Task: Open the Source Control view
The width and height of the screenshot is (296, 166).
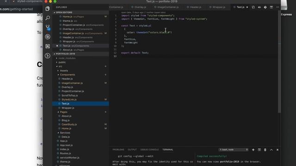Action: pyautogui.click(x=48, y=27)
